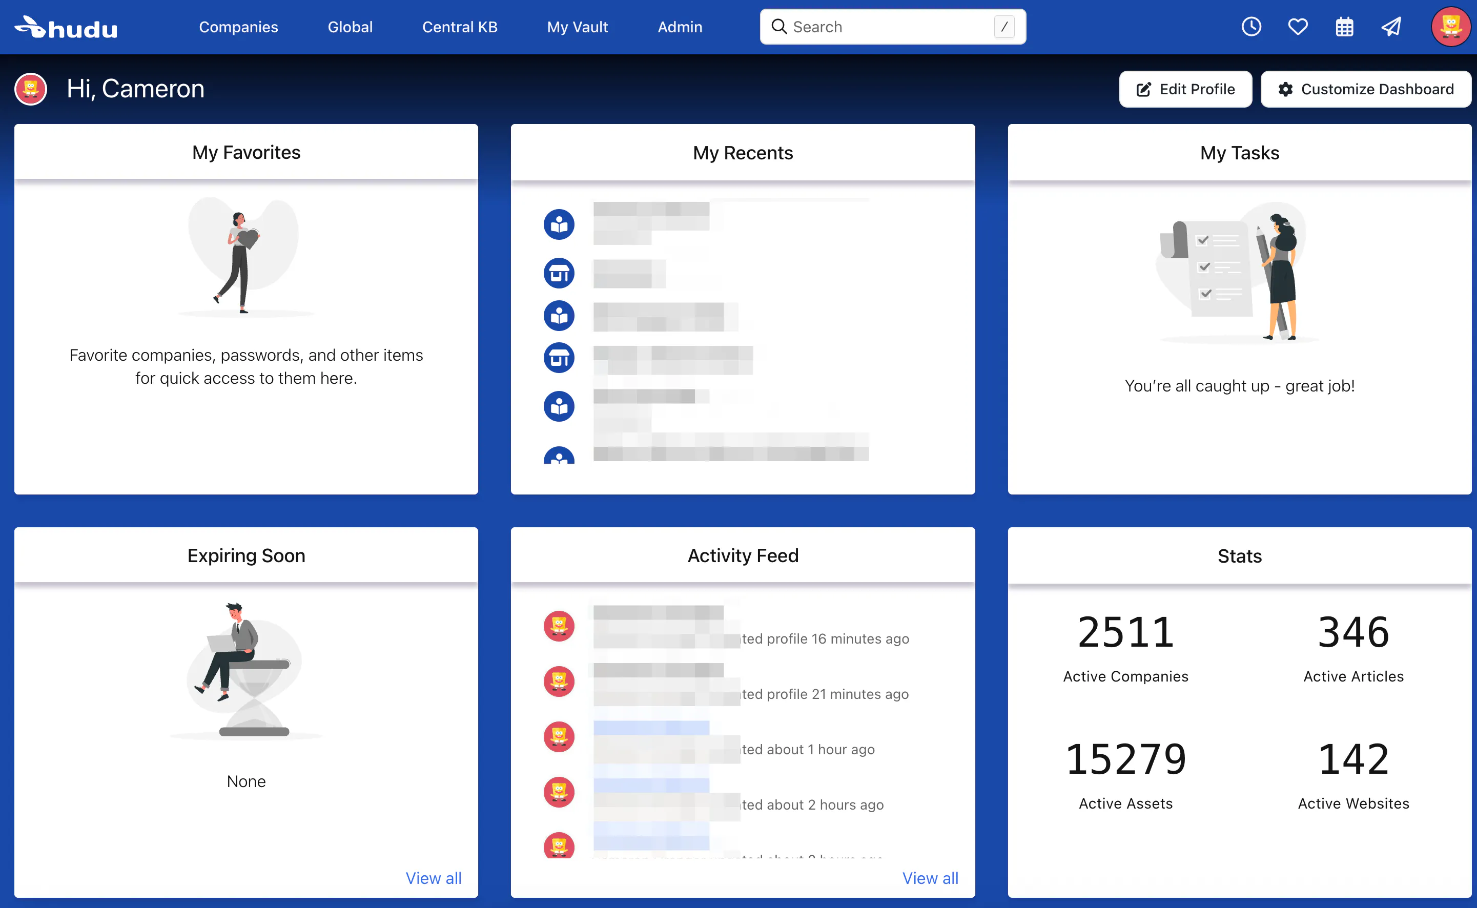Open the Central KB tab

coord(460,27)
